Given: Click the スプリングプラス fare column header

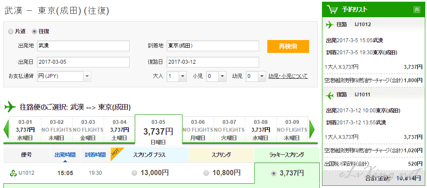Looking at the screenshot, I should 149,155.
